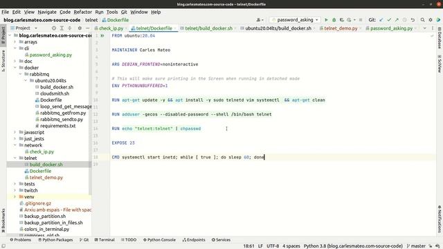
Task: Expand the just_jests folder
Action: [x=15, y=138]
